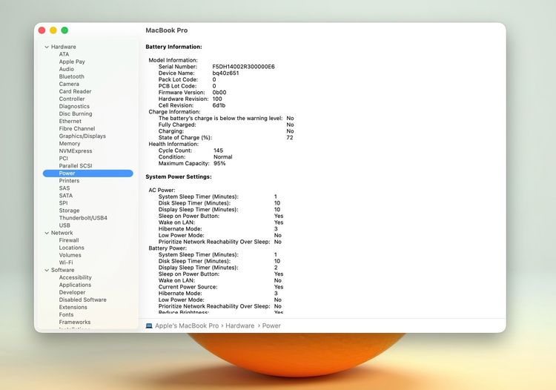Show USB device information
Screen dimensions: 556x390
64,225
